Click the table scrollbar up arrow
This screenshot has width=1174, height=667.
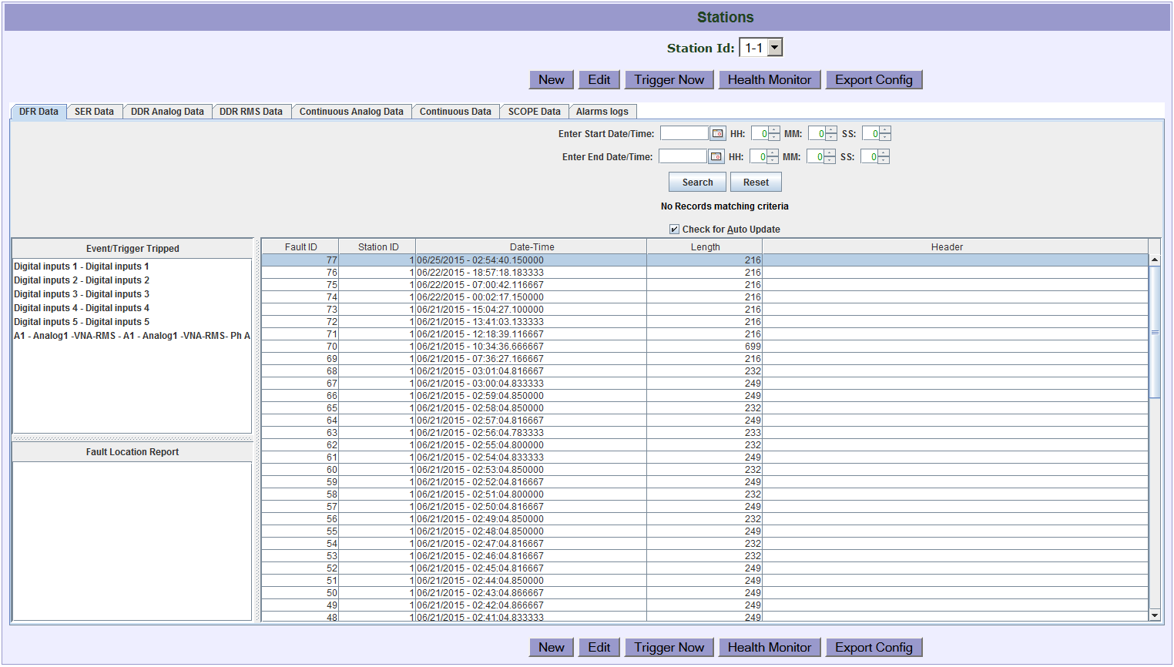[x=1155, y=260]
